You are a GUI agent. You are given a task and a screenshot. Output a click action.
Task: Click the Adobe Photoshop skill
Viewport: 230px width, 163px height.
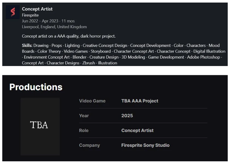[x=203, y=57]
